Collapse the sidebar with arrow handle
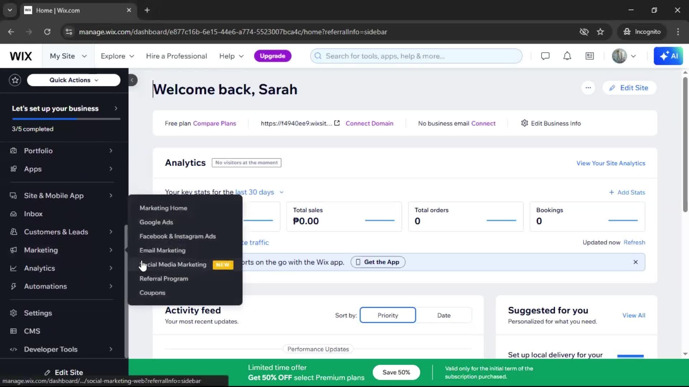The height and width of the screenshot is (387, 689). coord(132,80)
